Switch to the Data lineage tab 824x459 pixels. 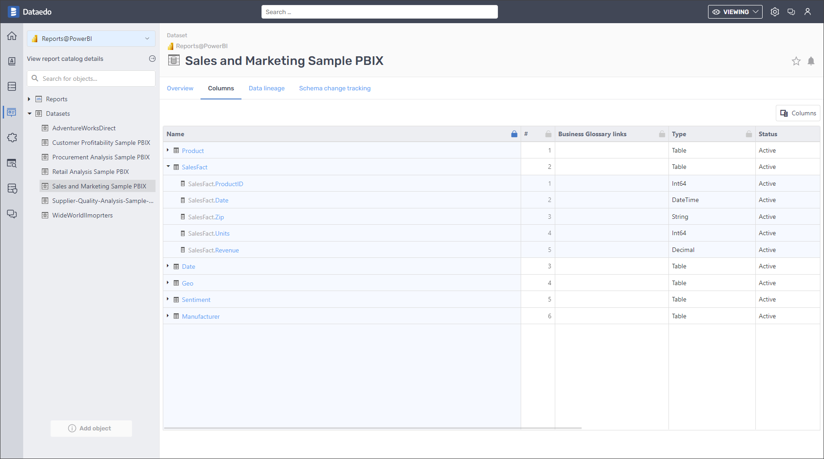pyautogui.click(x=266, y=88)
